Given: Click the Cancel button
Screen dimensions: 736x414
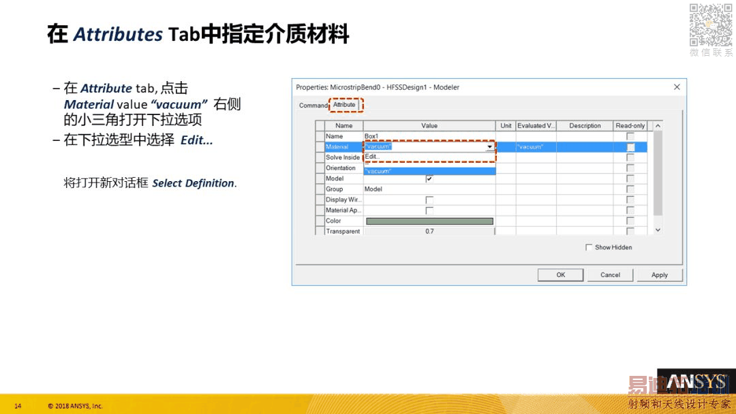Looking at the screenshot, I should (x=610, y=274).
